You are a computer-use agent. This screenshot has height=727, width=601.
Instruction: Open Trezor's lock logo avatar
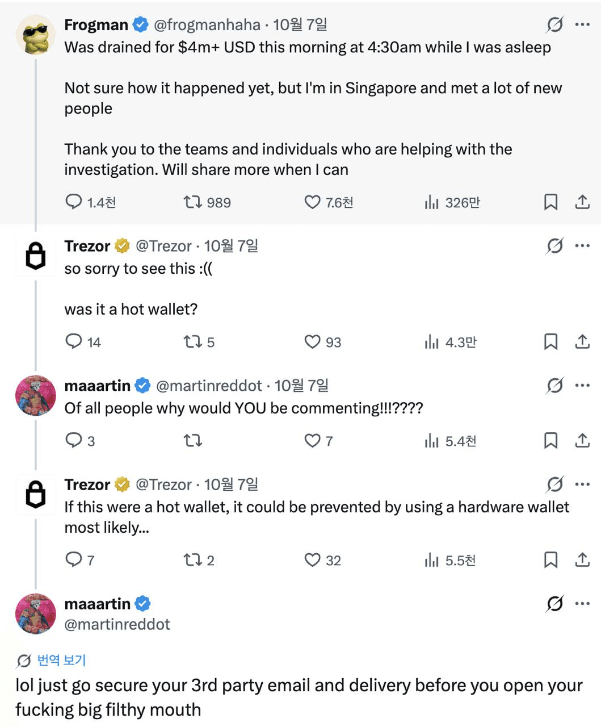(36, 256)
